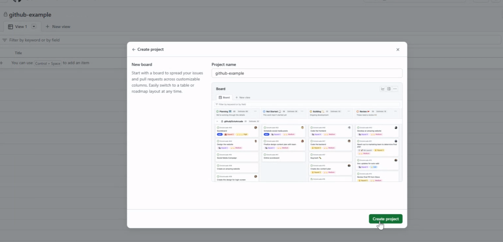This screenshot has width=503, height=242.
Task: Click New view inside the Board preview
Action: pos(243,97)
